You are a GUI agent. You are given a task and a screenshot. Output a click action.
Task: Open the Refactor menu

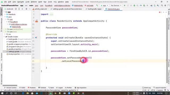point(34,2)
